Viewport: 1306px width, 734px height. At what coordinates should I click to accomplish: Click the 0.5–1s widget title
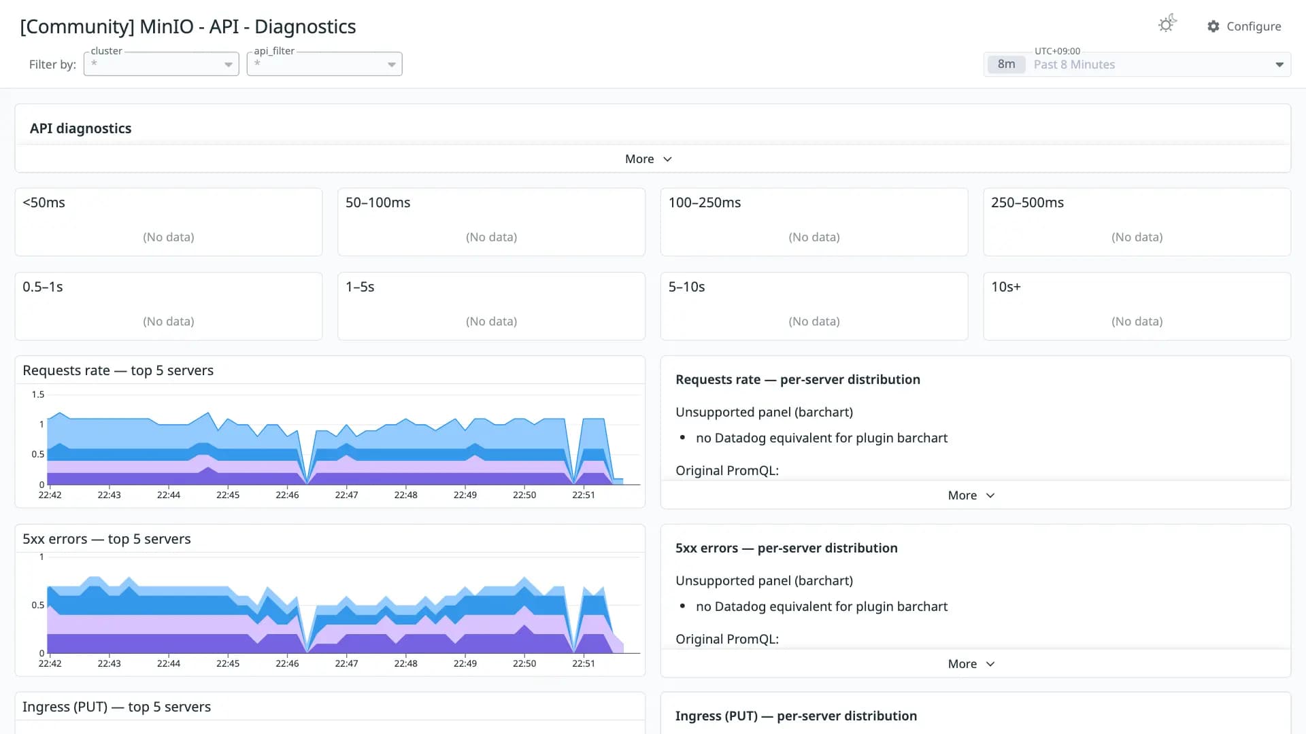(43, 287)
